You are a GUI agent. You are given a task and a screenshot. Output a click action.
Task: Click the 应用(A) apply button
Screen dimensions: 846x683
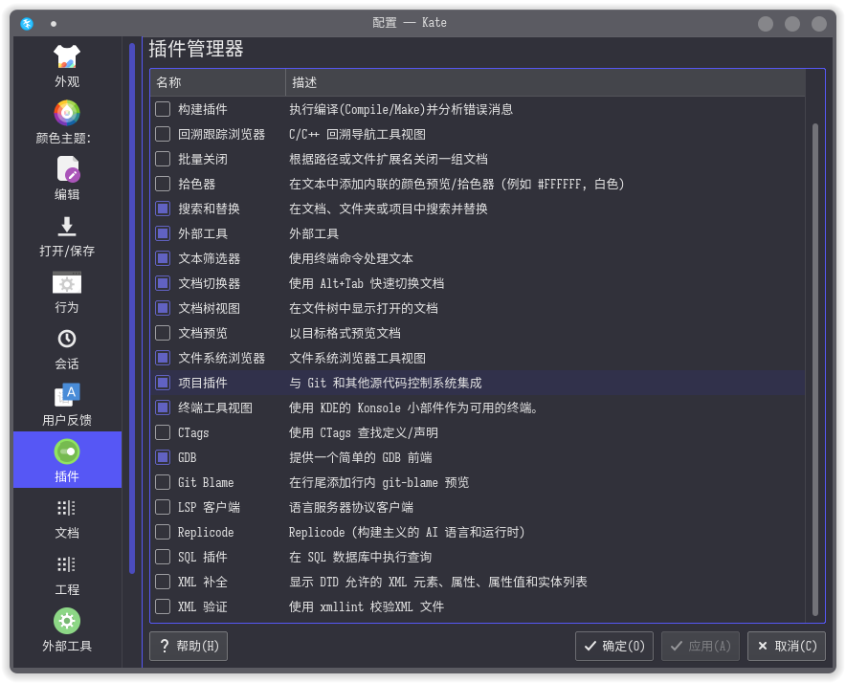click(x=701, y=646)
